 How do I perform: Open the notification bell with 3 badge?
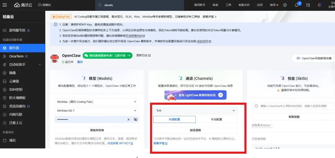297,5
